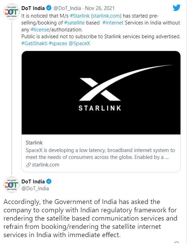
Task: Open the #spacex hashtag
Action: tap(58, 43)
